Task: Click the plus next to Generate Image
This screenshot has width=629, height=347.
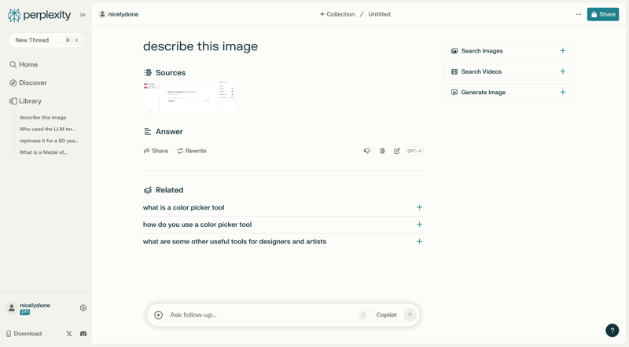Action: [x=563, y=92]
